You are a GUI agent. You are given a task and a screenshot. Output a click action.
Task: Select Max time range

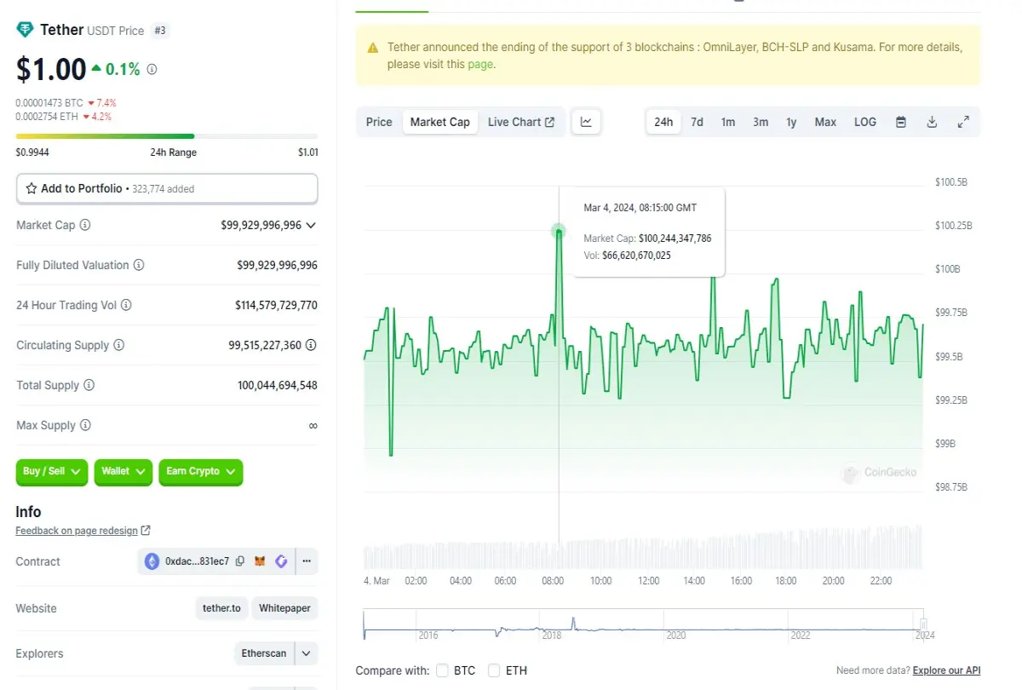pyautogui.click(x=825, y=122)
